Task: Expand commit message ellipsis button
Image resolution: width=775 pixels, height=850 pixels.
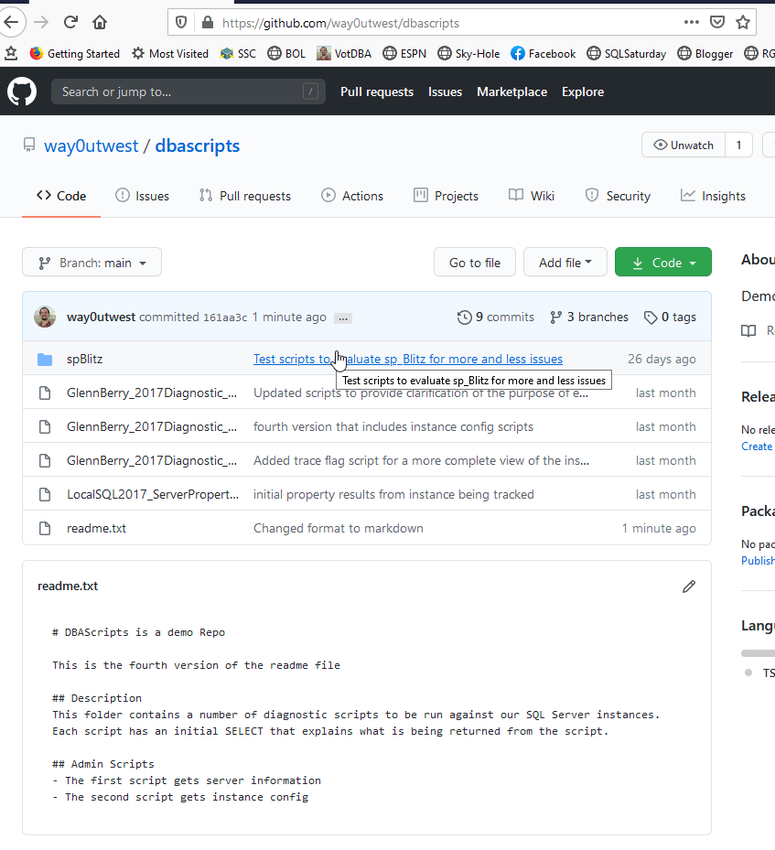Action: pyautogui.click(x=343, y=318)
